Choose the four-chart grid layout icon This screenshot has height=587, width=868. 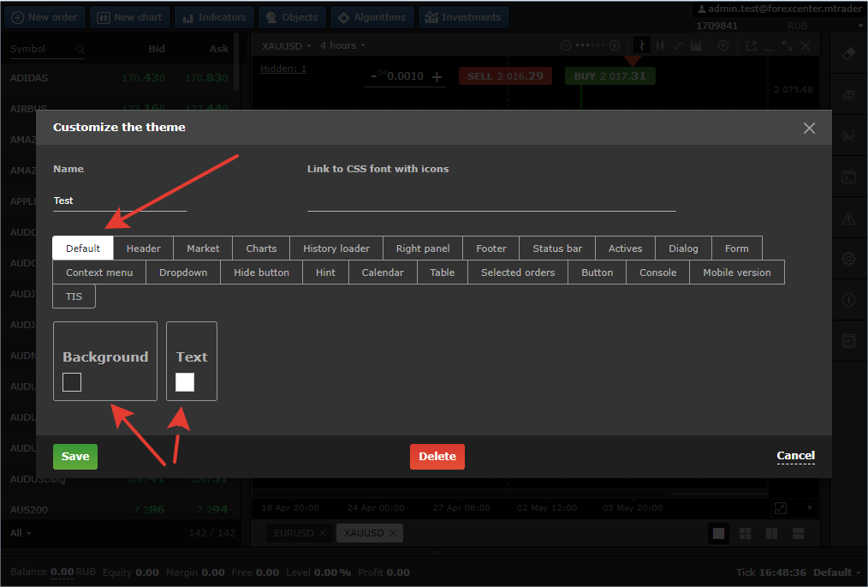(746, 533)
